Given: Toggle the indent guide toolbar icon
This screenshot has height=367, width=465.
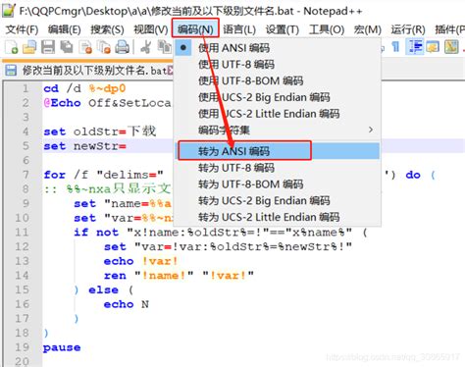Looking at the screenshot, I should tap(415, 47).
